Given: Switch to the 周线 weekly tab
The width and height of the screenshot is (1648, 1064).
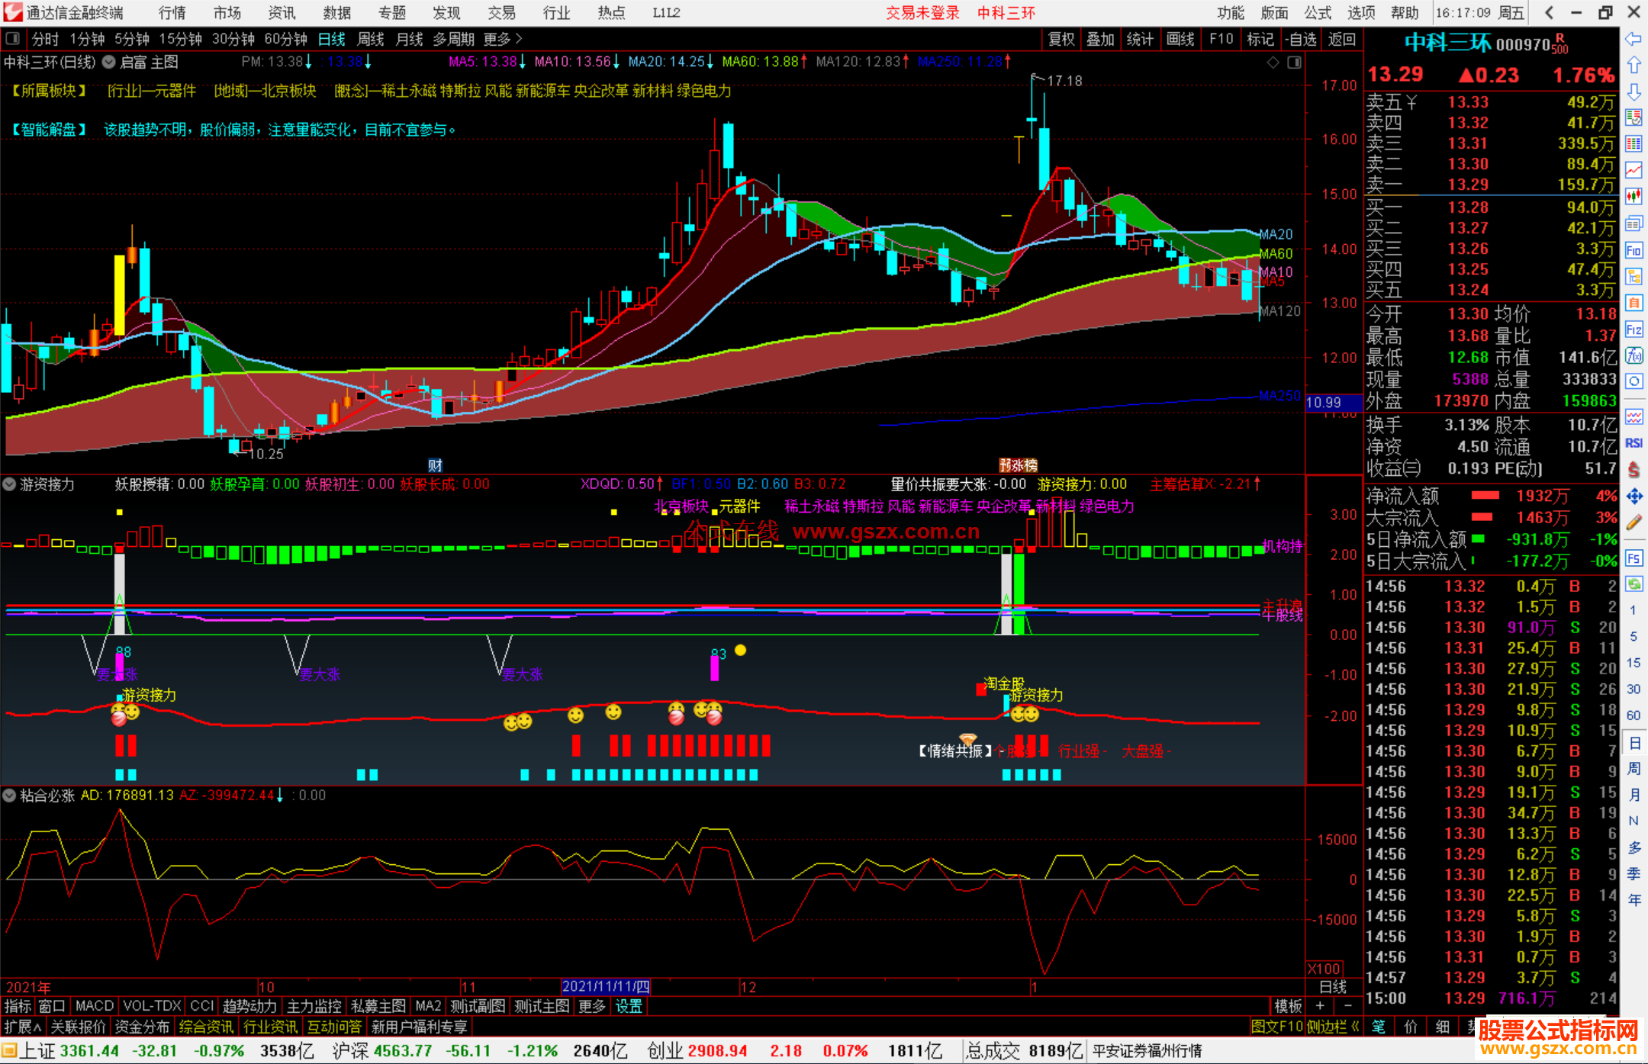Looking at the screenshot, I should point(371,39).
